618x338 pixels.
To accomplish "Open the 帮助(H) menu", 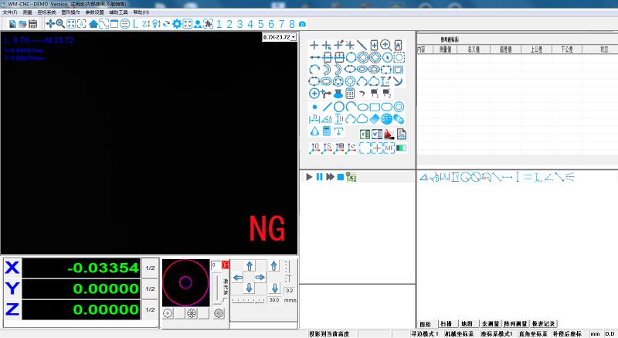I will pyautogui.click(x=141, y=13).
